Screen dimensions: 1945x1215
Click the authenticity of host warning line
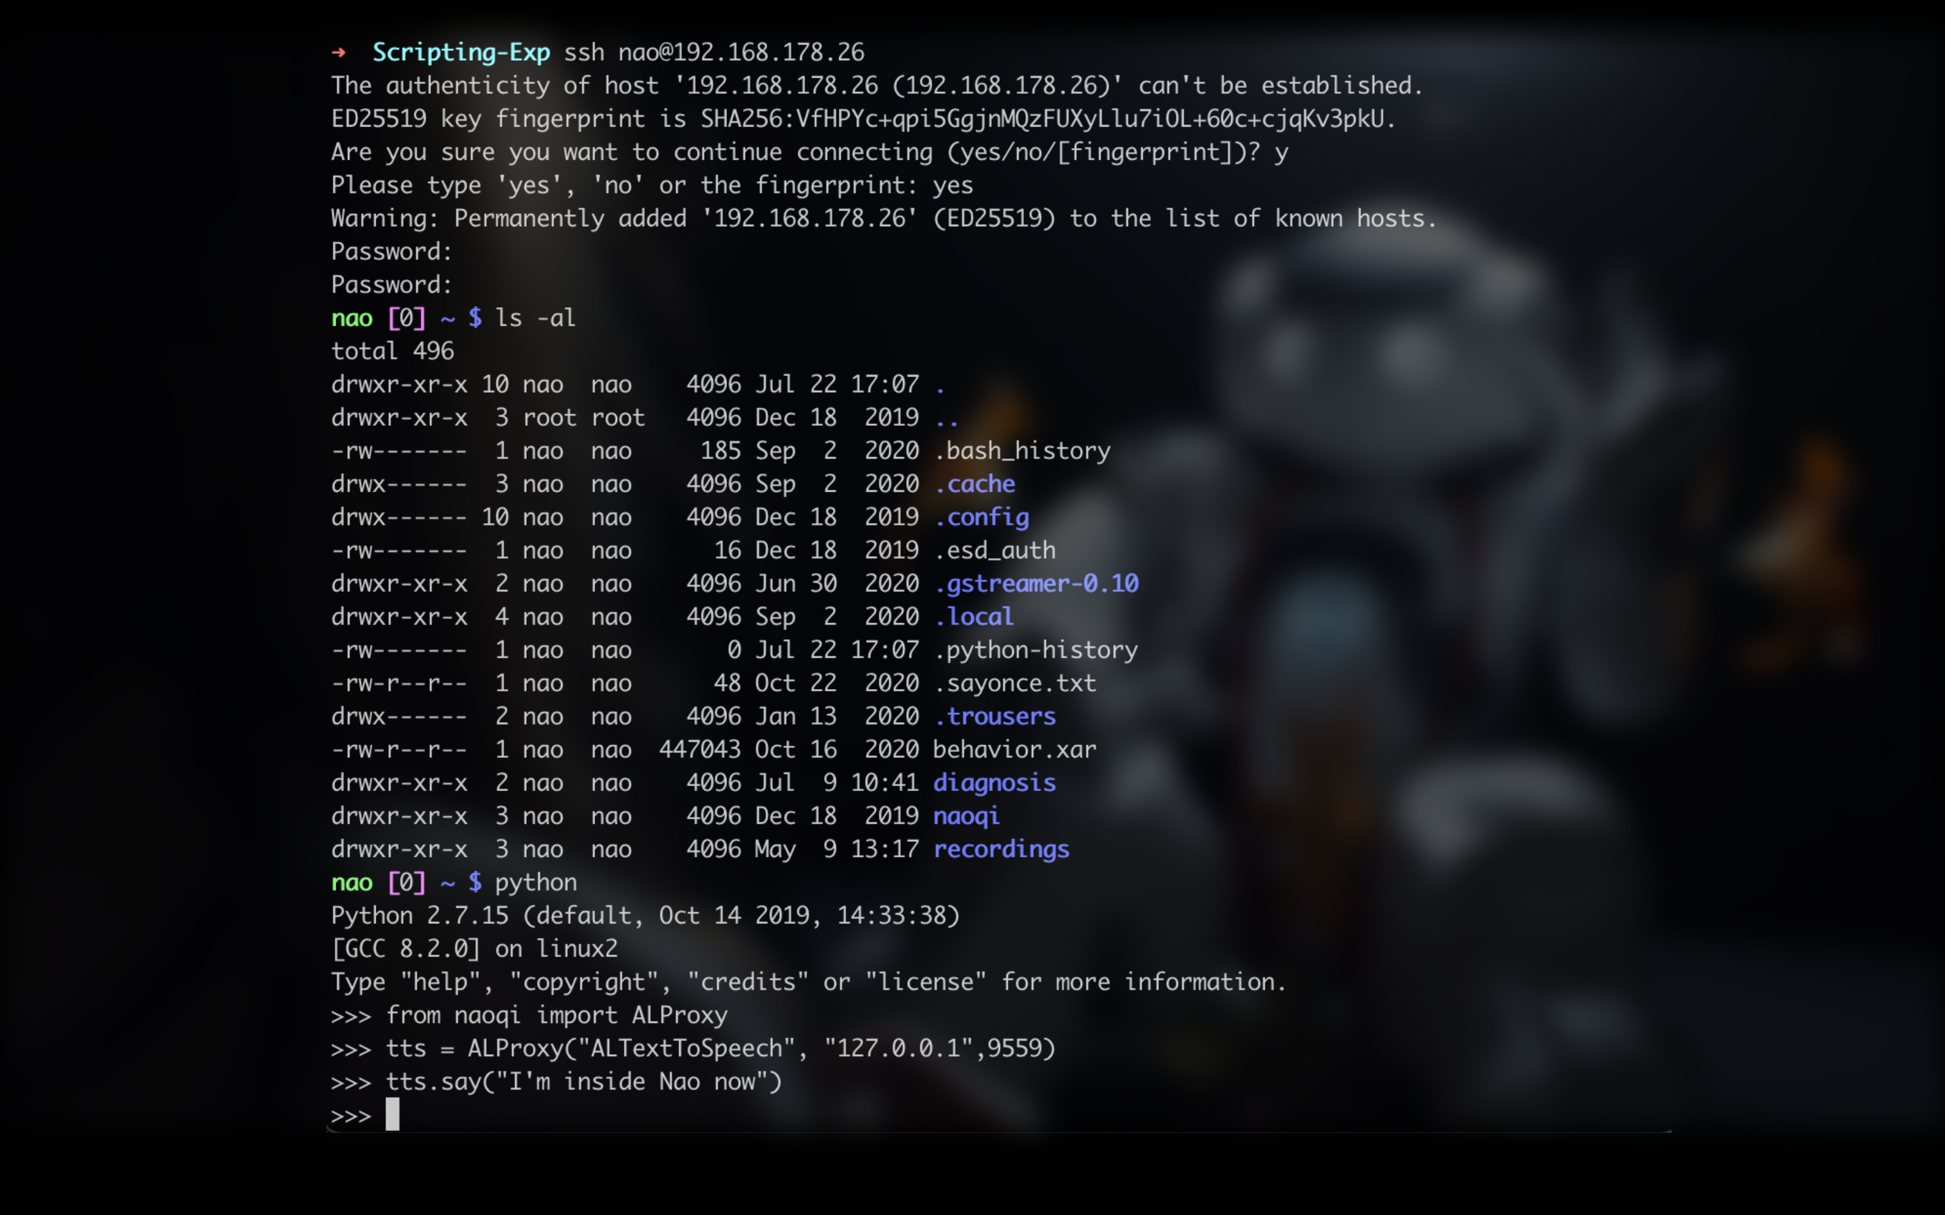[x=877, y=85]
